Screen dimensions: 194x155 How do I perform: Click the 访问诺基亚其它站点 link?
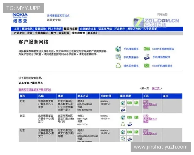58,15
